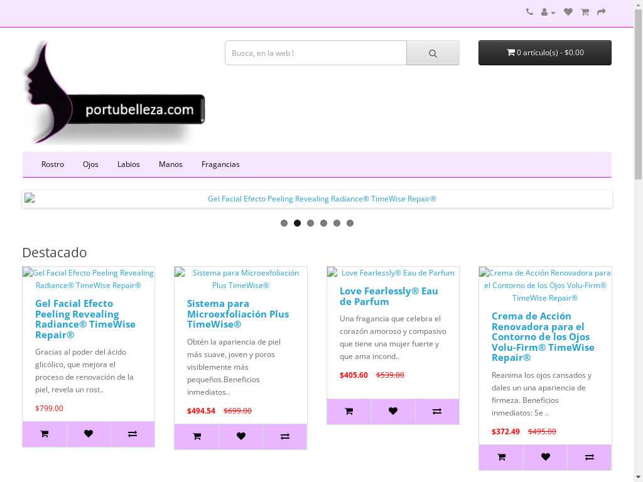Screen dimensions: 643x482
Task: Select the first slideshow pagination dot
Action: click(x=284, y=223)
